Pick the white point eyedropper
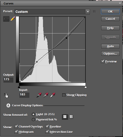Screen dimensions: 123x137 tap(53, 95)
